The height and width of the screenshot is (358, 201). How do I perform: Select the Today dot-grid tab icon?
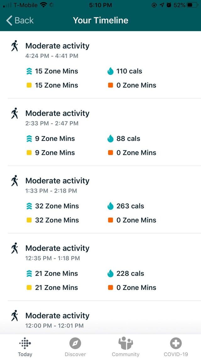[x=25, y=343]
